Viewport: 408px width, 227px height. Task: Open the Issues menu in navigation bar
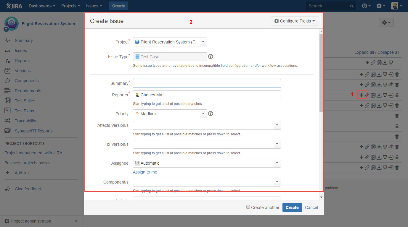pyautogui.click(x=94, y=6)
